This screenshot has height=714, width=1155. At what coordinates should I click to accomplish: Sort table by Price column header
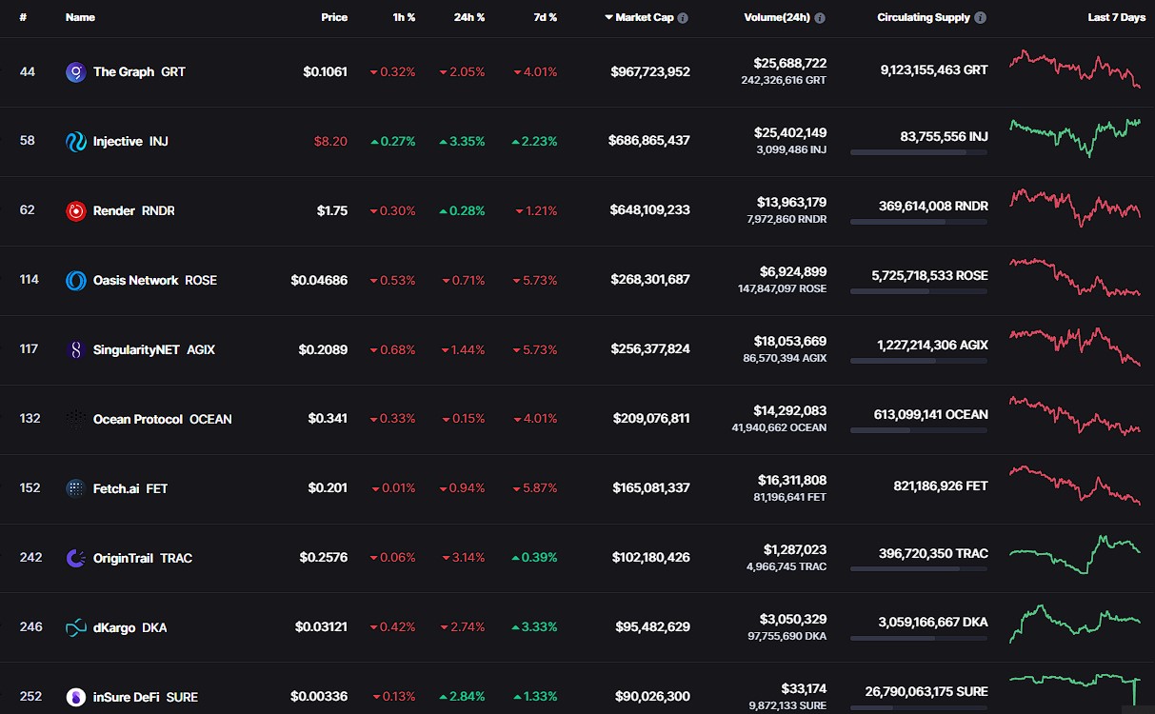[334, 18]
